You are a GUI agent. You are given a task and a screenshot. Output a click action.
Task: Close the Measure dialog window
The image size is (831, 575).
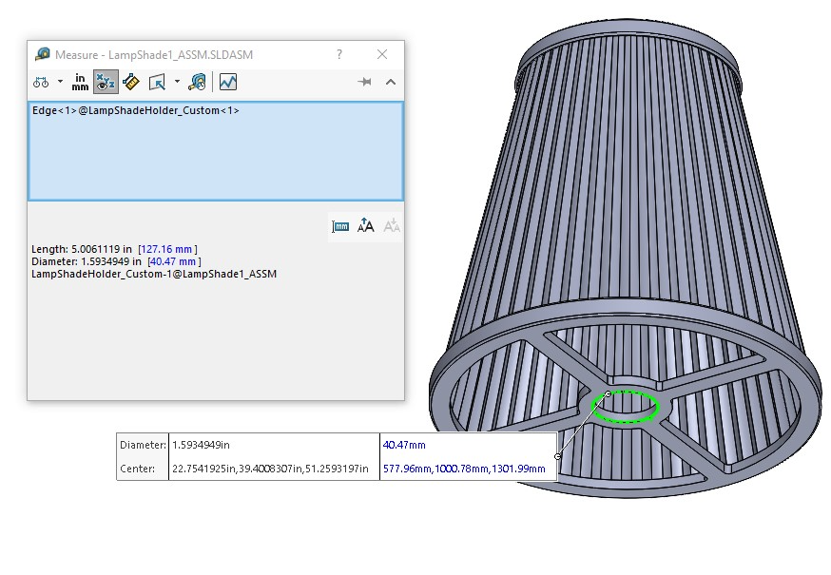tap(382, 54)
